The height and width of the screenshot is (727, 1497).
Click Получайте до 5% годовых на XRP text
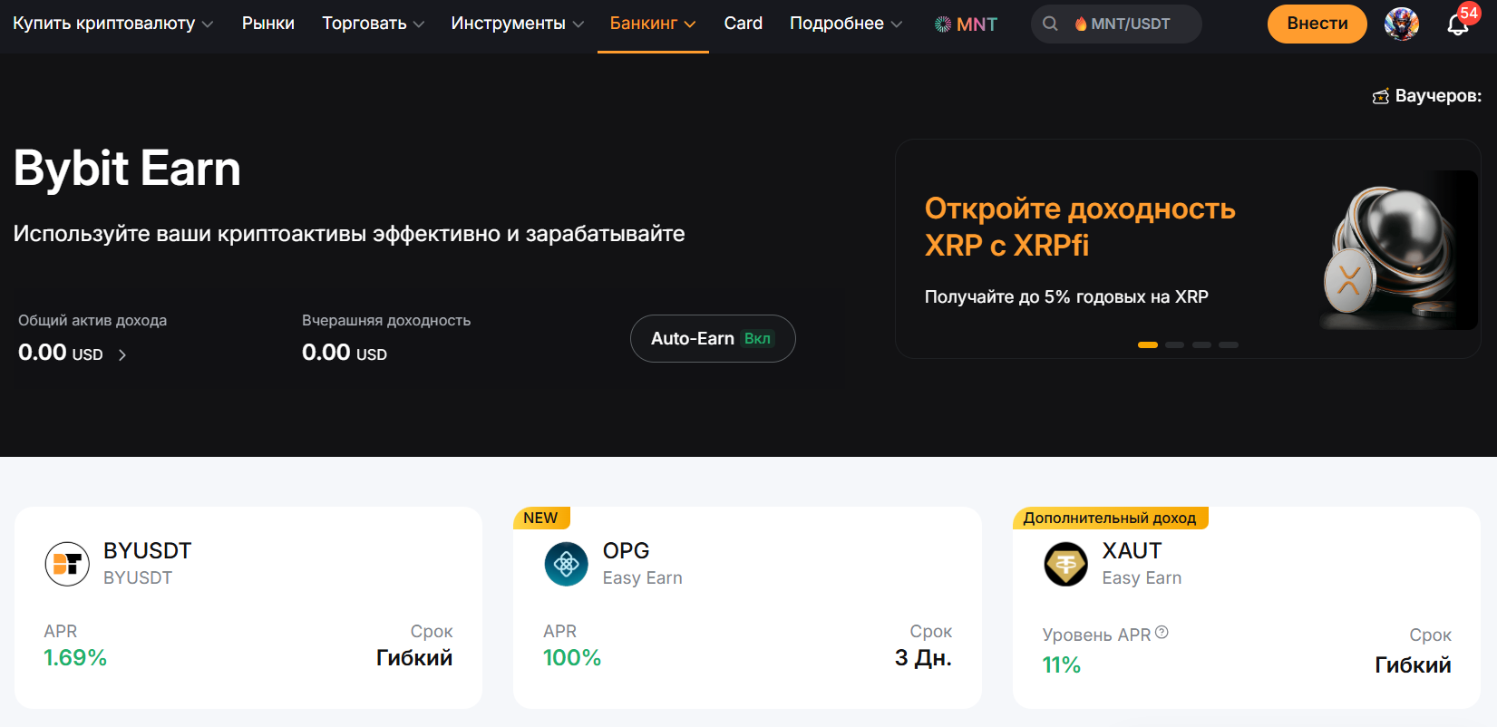tap(1066, 297)
